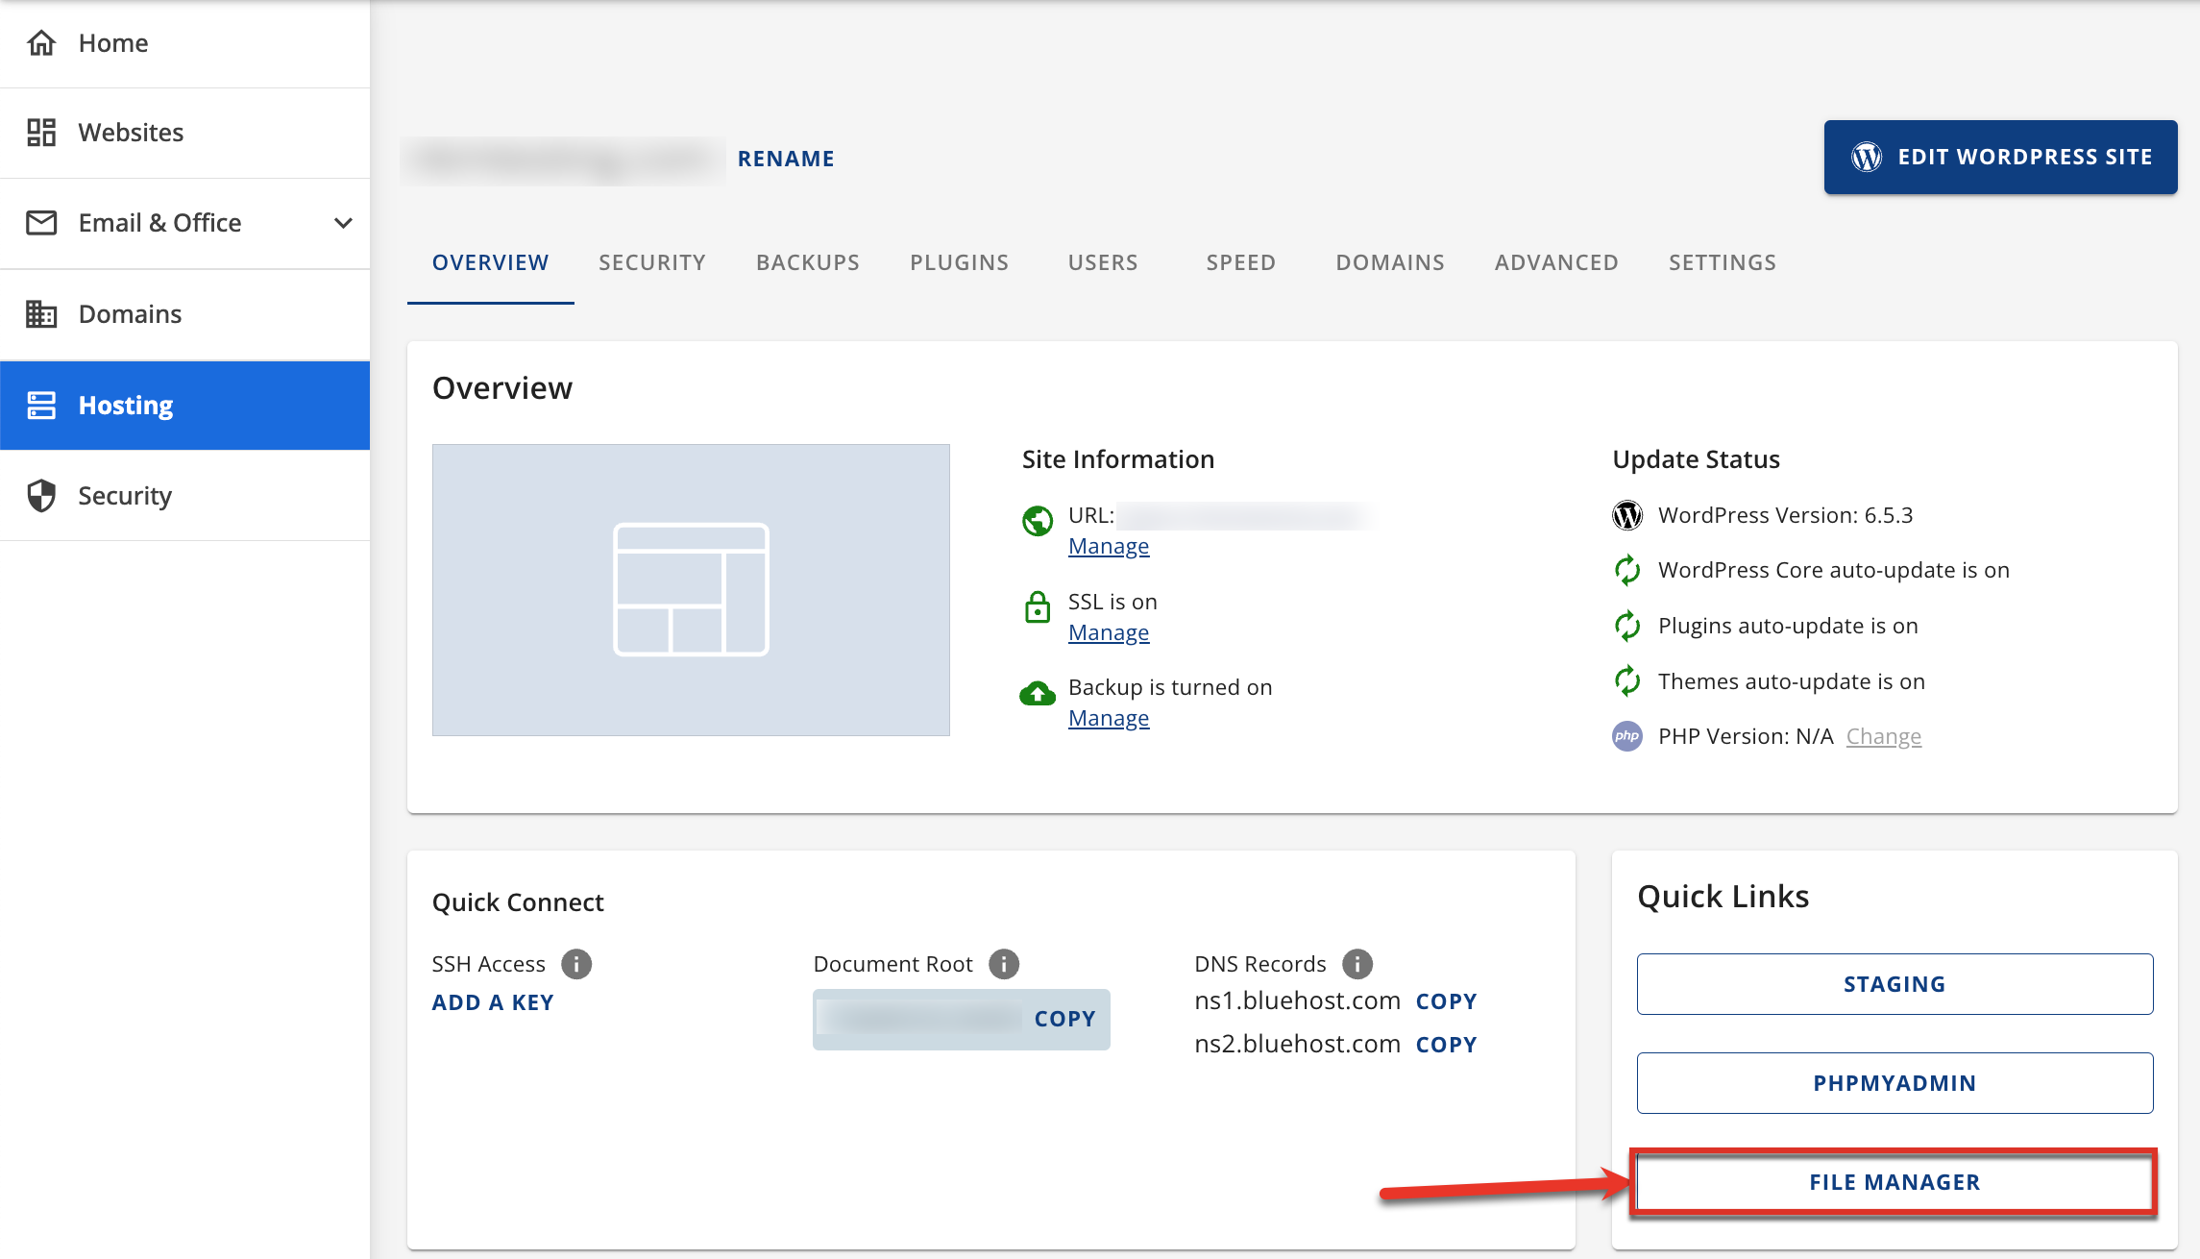Select the Domains sidebar icon
Screen dimensions: 2200x1259
click(40, 313)
